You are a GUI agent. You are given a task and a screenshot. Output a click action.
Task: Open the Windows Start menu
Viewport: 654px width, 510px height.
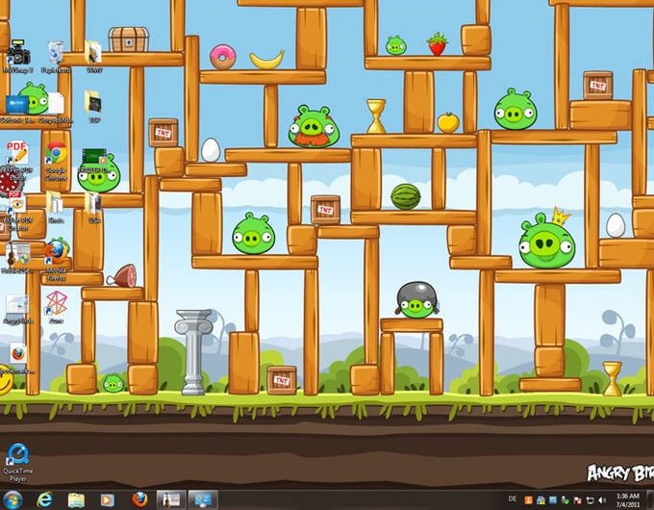point(13,499)
